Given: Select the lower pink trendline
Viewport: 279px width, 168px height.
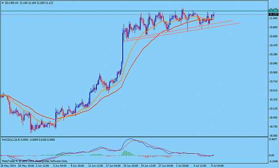Looking at the screenshot, I should (182, 32).
